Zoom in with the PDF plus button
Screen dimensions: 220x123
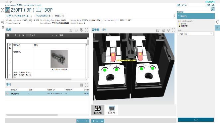56,35
